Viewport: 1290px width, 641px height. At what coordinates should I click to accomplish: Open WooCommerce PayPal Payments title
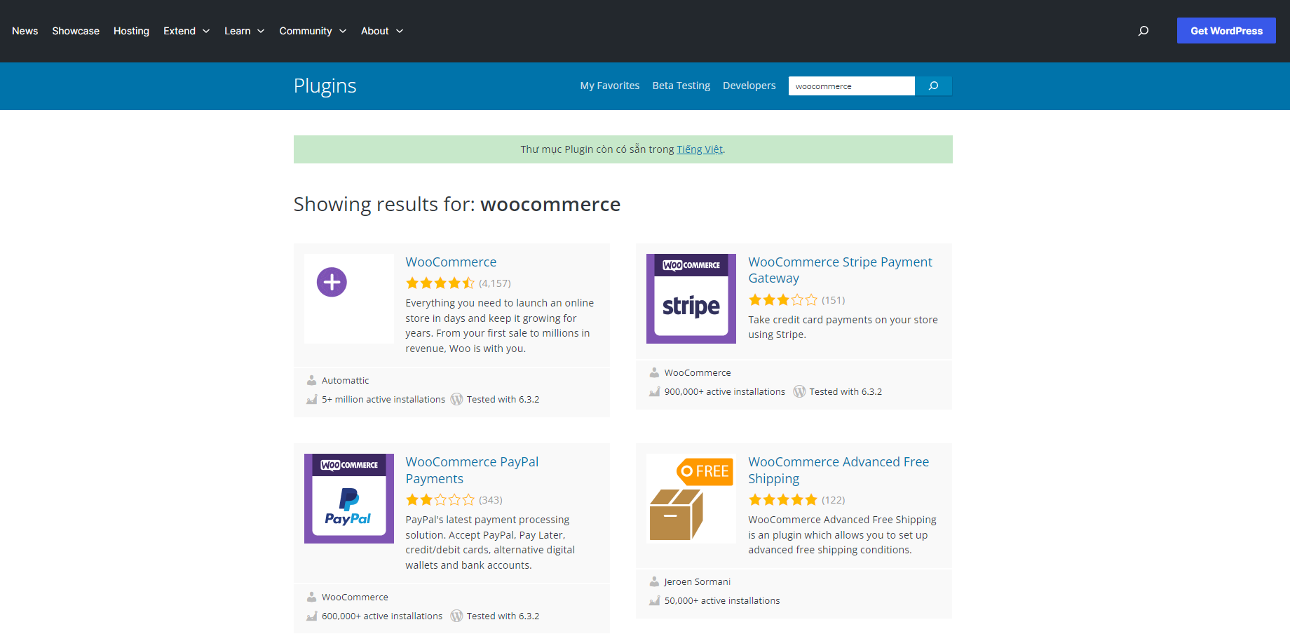coord(472,470)
